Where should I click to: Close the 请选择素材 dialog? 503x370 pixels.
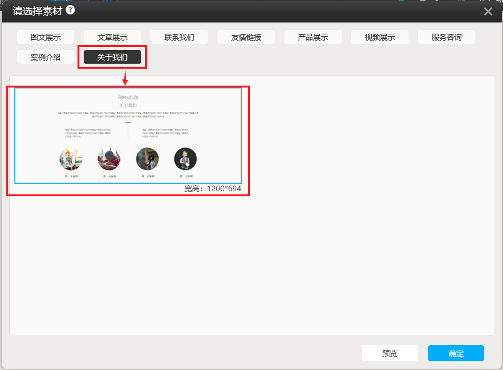coord(488,11)
